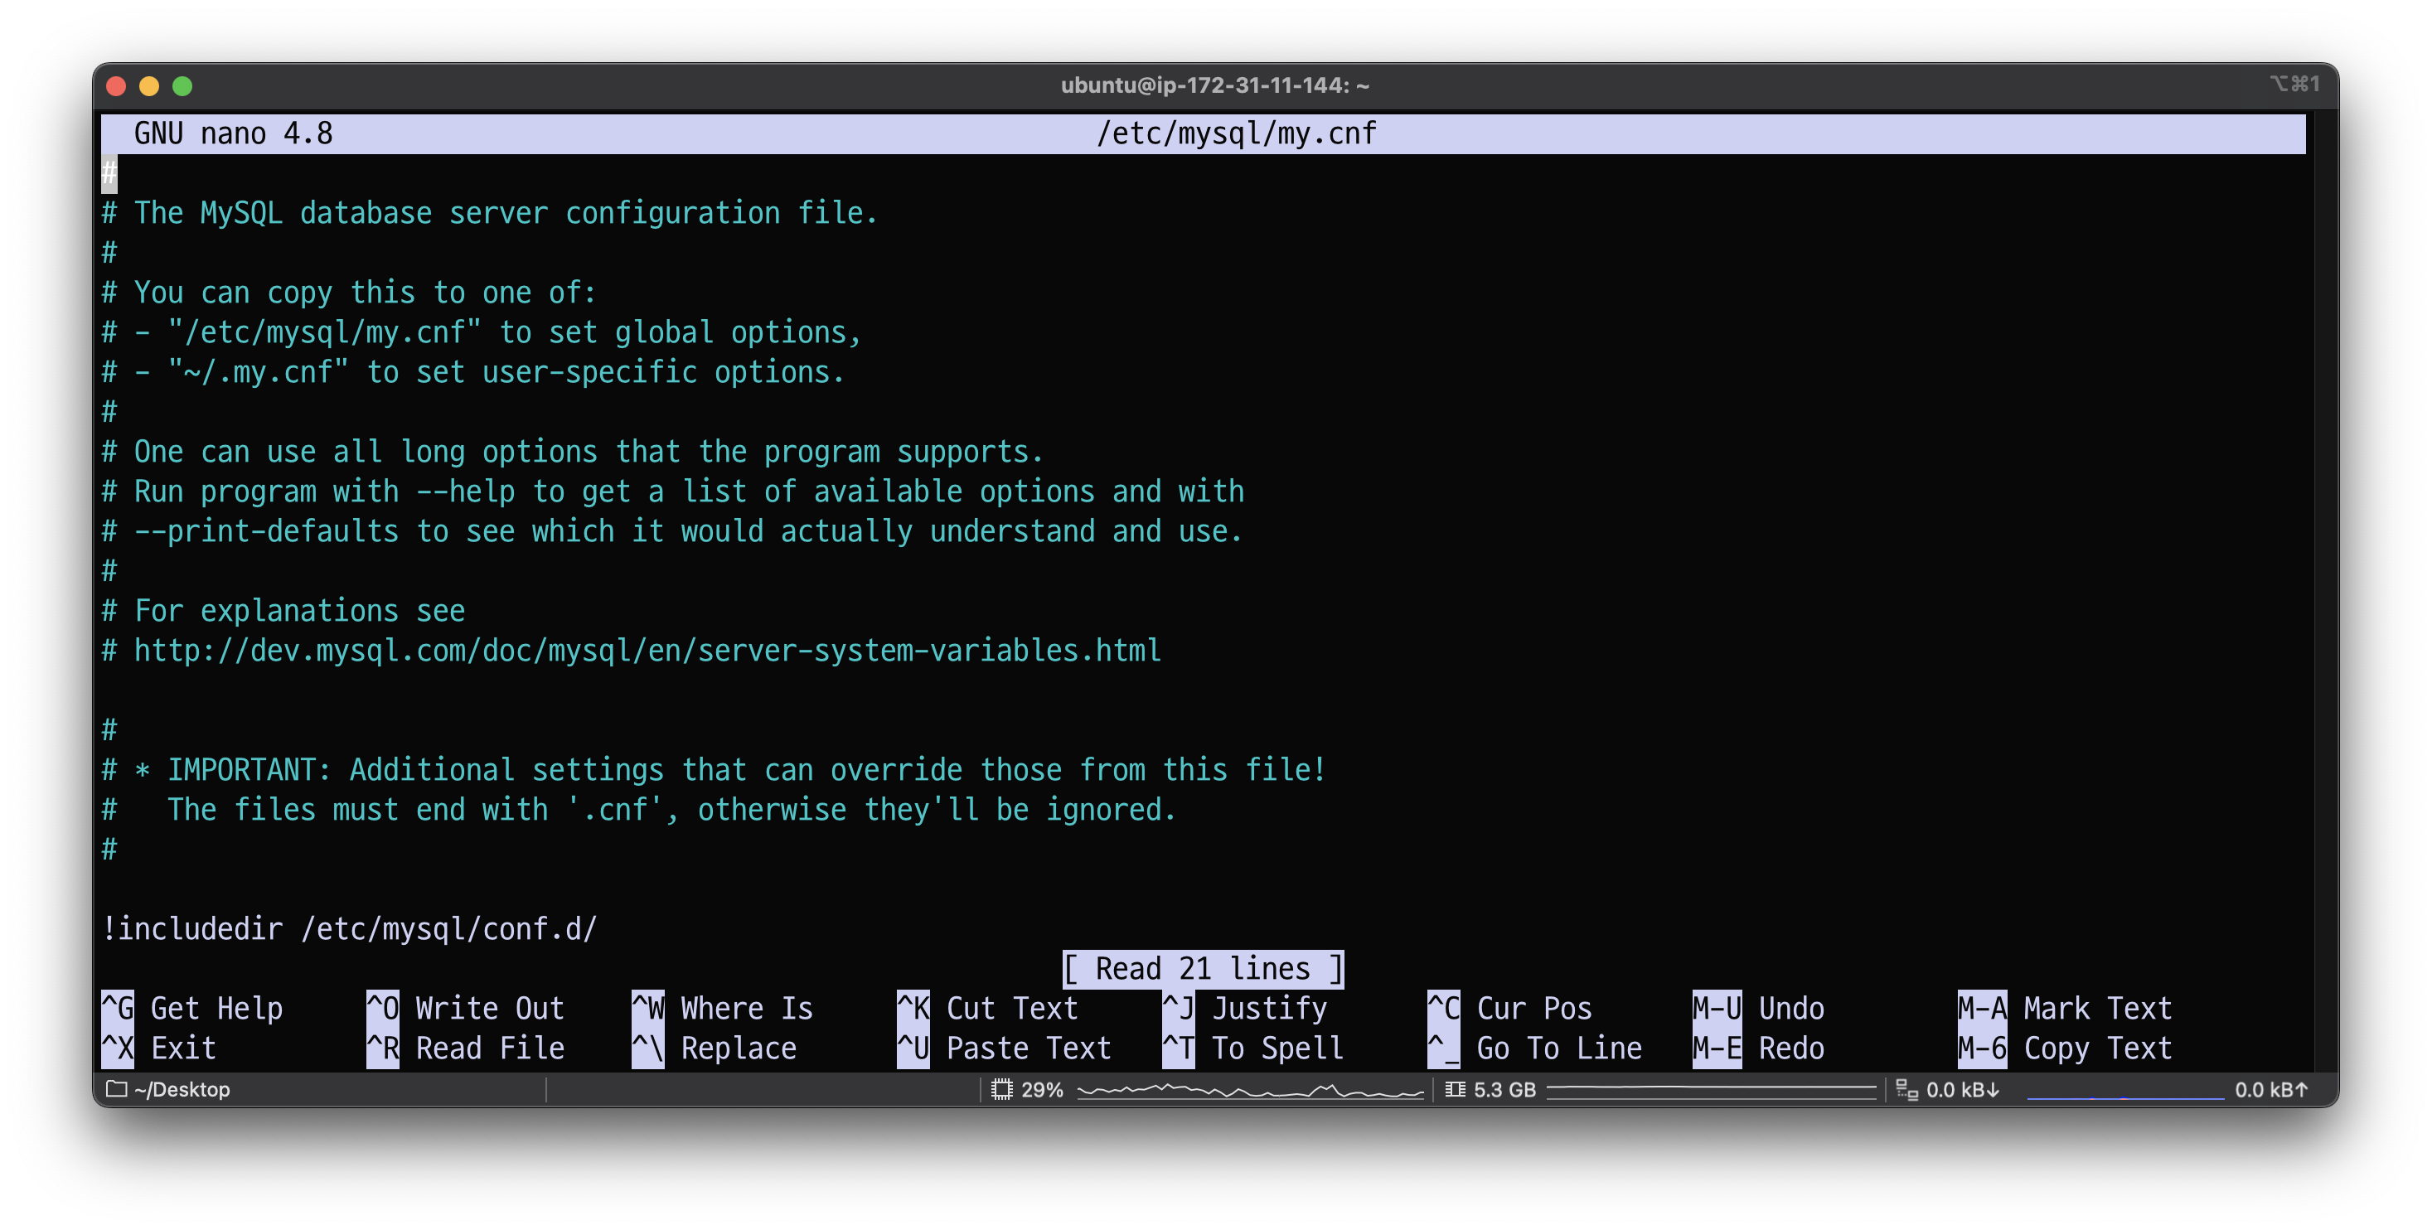The width and height of the screenshot is (2432, 1230).
Task: Select the ^O Write Out shortcut
Action: click(x=466, y=1008)
